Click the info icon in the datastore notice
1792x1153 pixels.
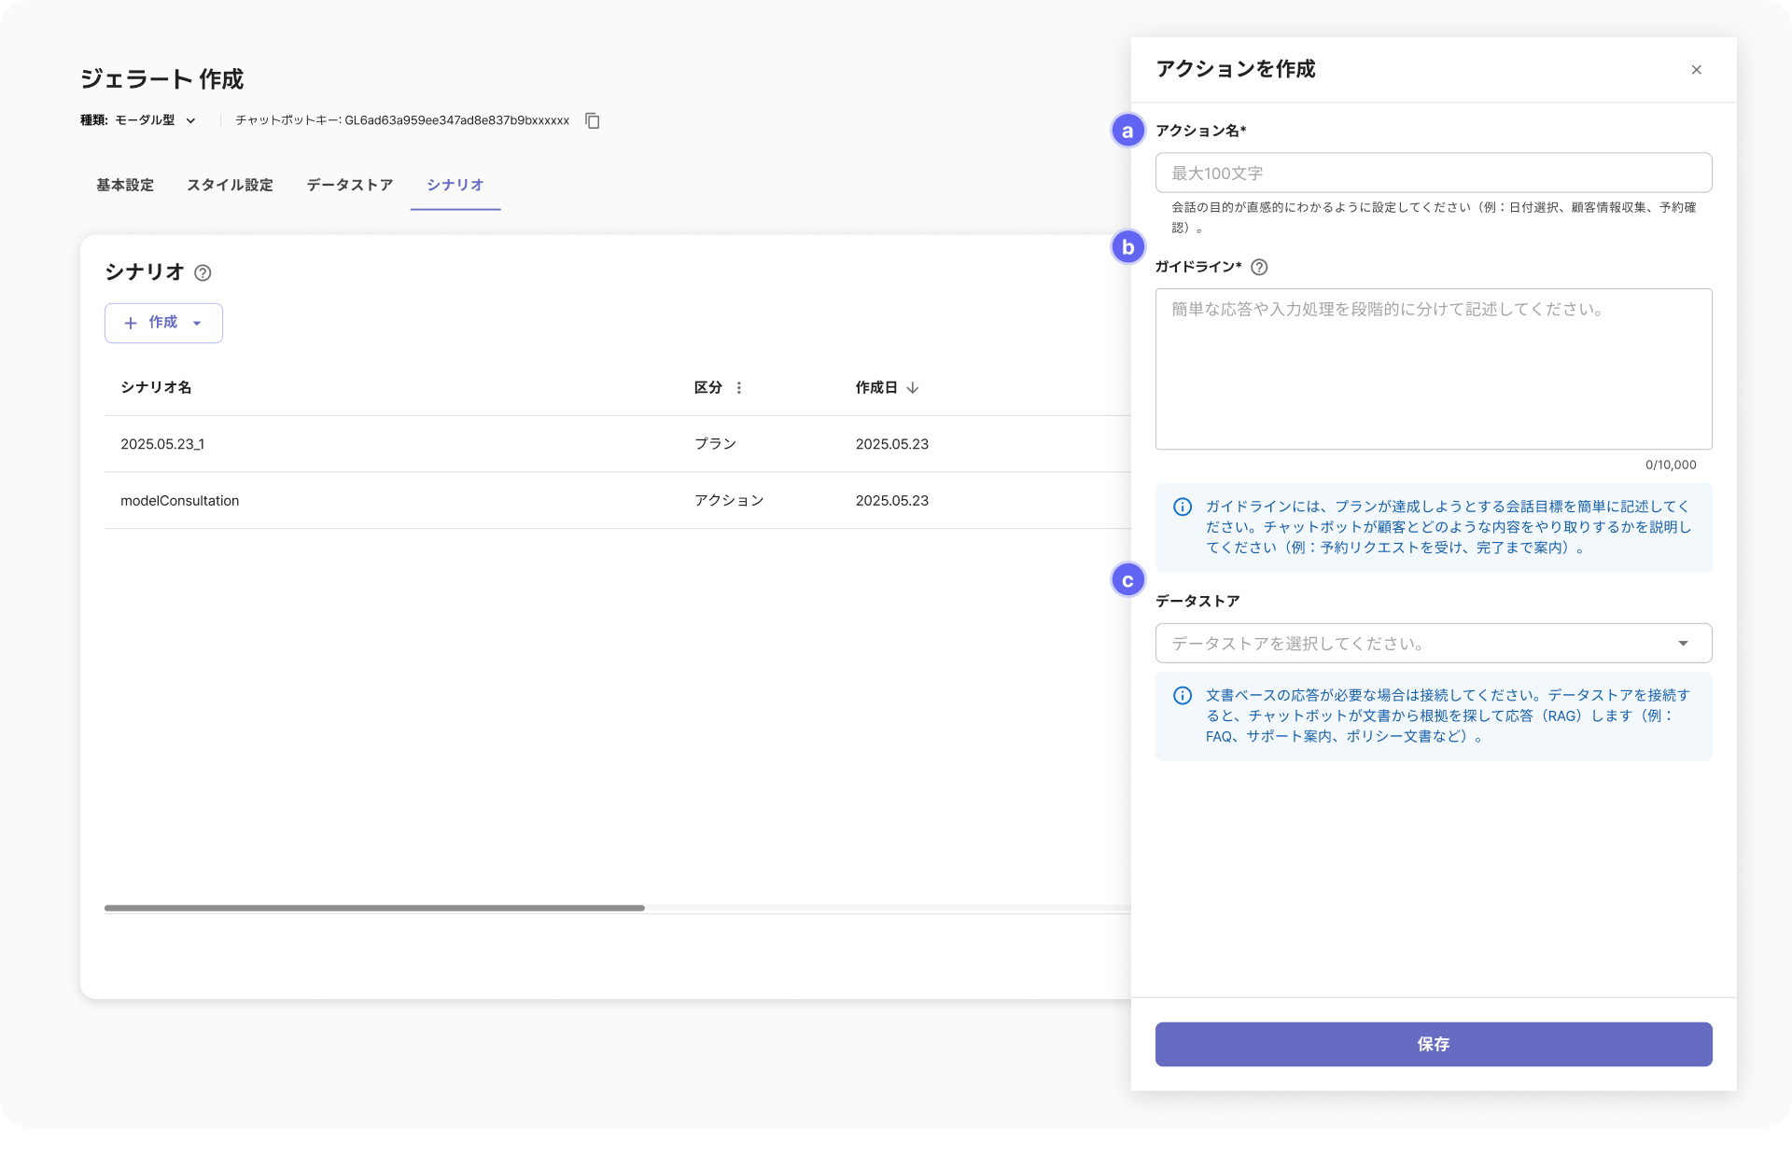1182,695
